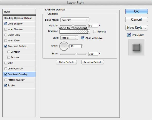This screenshot has width=152, height=120.
Task: Toggle Align with Layer checkbox
Action: tap(83, 38)
